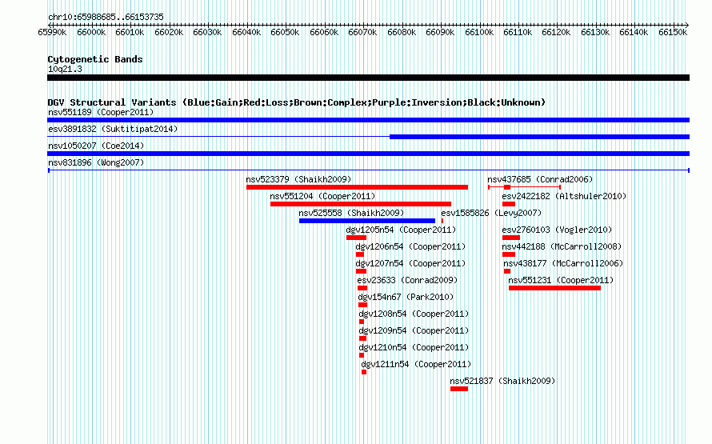The image size is (712, 444).
Task: Click dgv1208n54 (Cooper2011) label
Action: pos(414,314)
